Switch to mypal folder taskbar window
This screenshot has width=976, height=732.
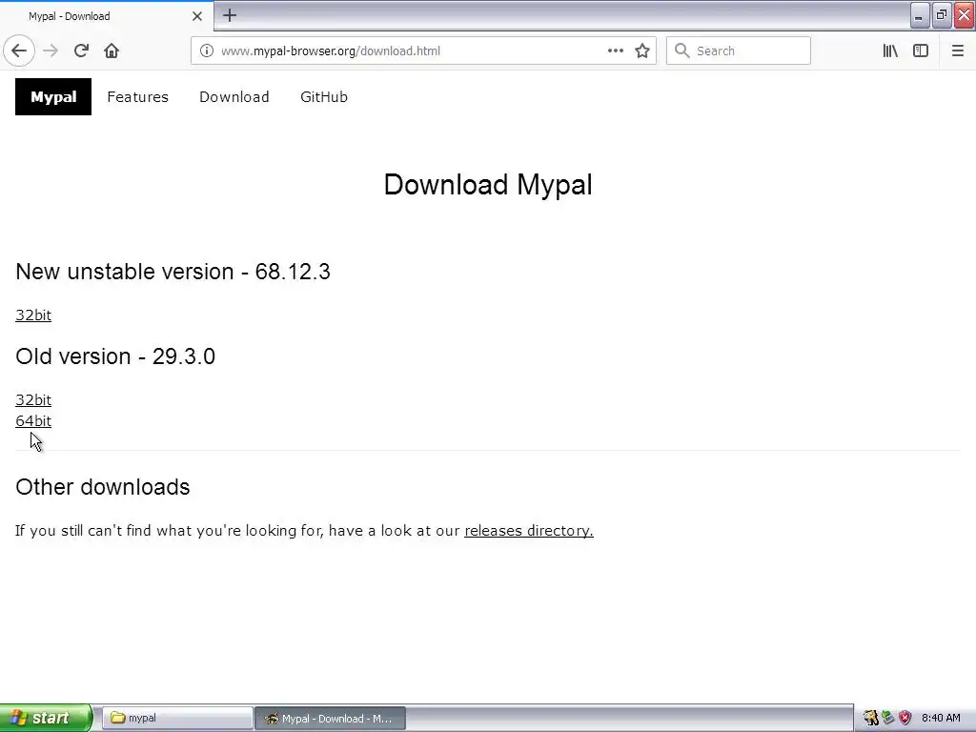point(176,718)
